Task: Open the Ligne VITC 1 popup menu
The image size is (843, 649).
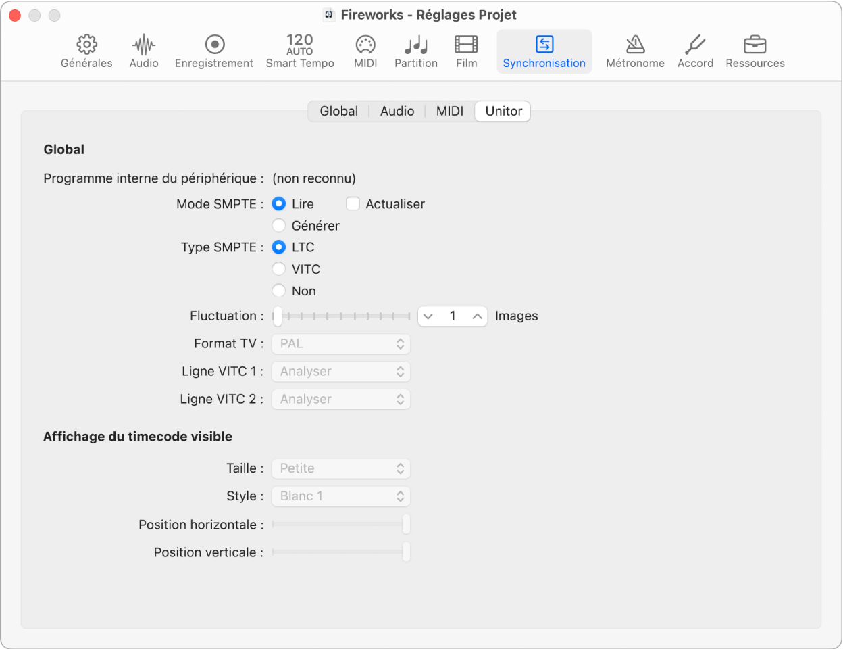Action: (x=341, y=372)
